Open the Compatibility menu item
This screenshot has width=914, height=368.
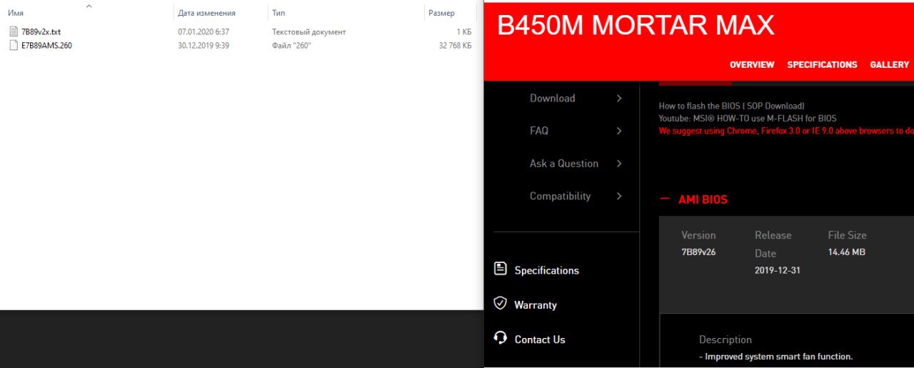(x=560, y=196)
